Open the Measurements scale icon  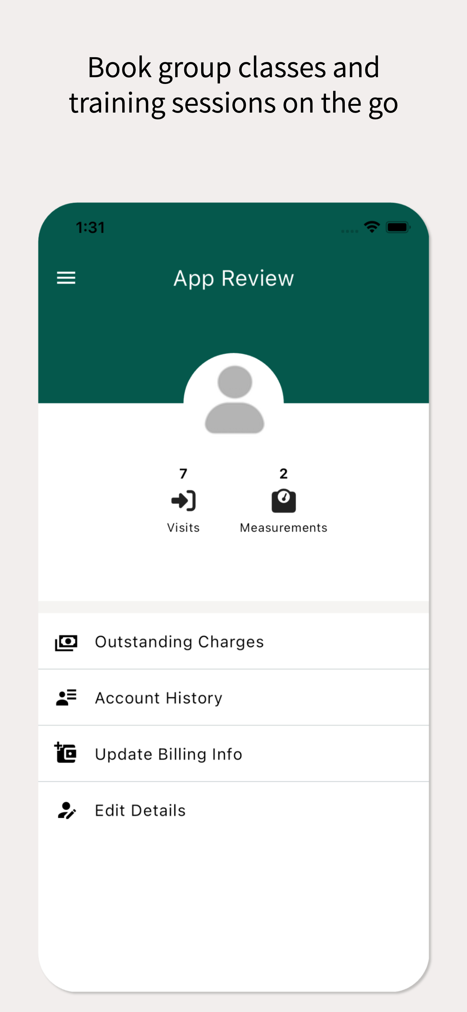click(x=284, y=501)
